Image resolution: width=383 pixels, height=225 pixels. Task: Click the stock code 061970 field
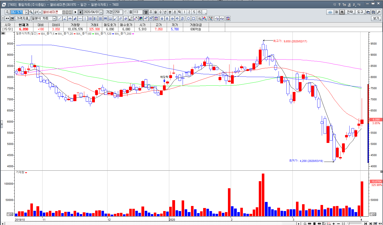coord(17,12)
